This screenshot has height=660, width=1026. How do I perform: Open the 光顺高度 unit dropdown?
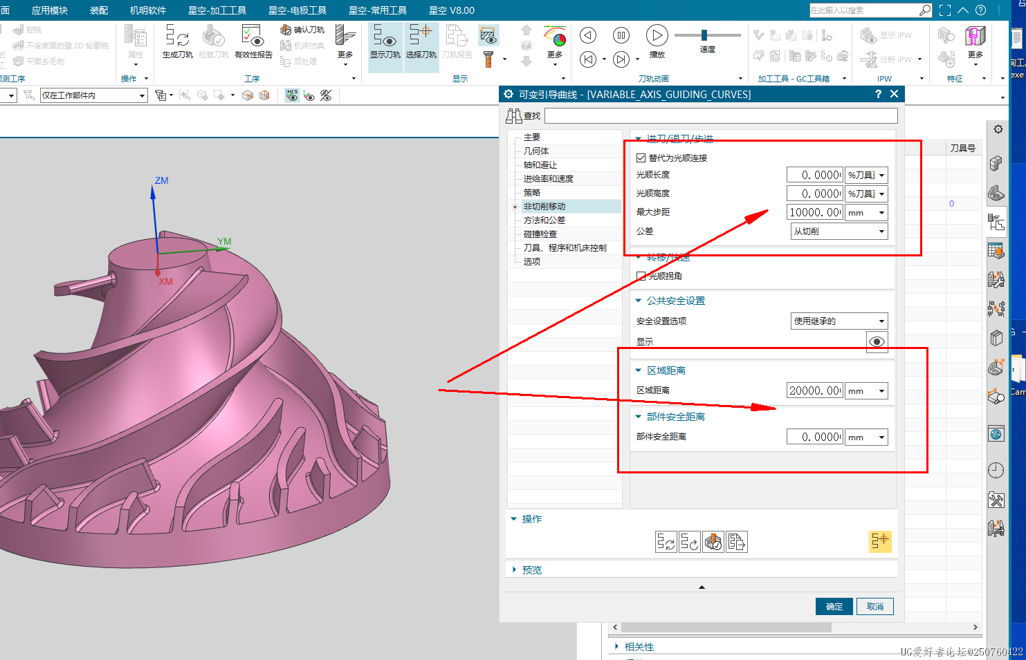[x=866, y=194]
